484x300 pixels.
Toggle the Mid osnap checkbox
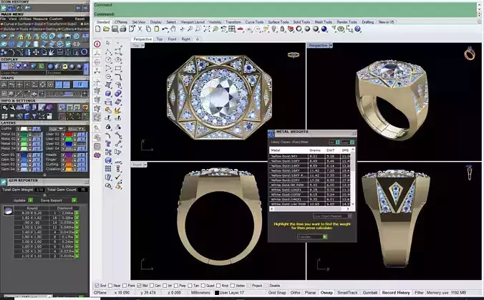[139, 286]
